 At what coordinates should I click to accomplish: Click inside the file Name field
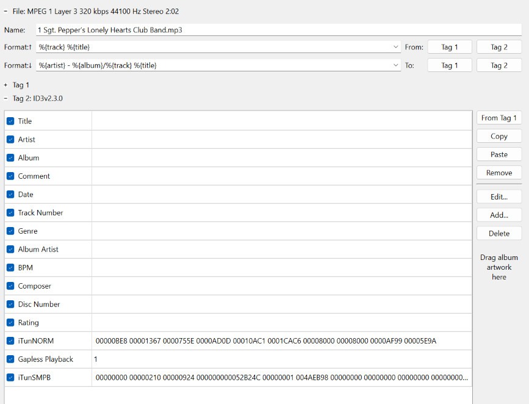(278, 30)
